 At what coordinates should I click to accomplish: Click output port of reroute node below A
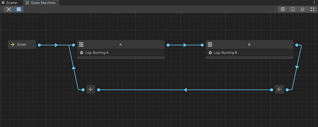(x=83, y=90)
